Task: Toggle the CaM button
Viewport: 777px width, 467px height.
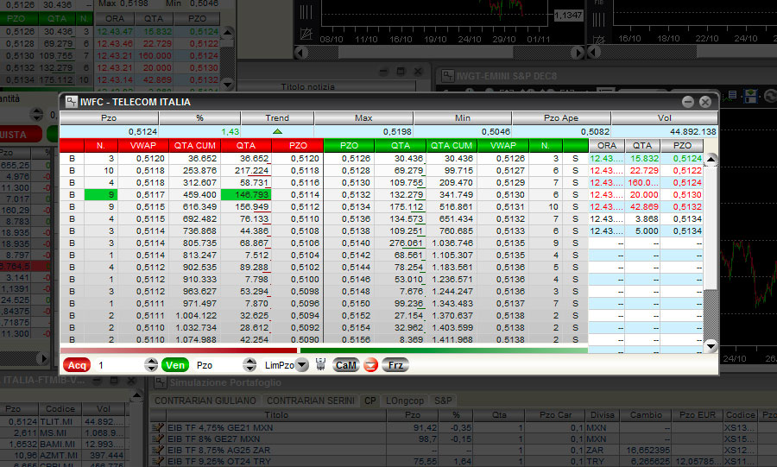Action: point(346,365)
